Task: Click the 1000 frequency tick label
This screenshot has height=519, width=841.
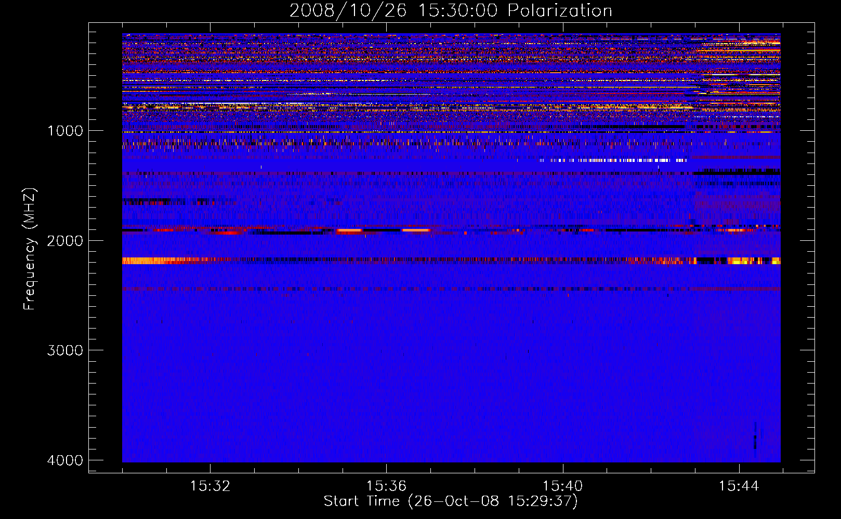Action: (x=65, y=131)
